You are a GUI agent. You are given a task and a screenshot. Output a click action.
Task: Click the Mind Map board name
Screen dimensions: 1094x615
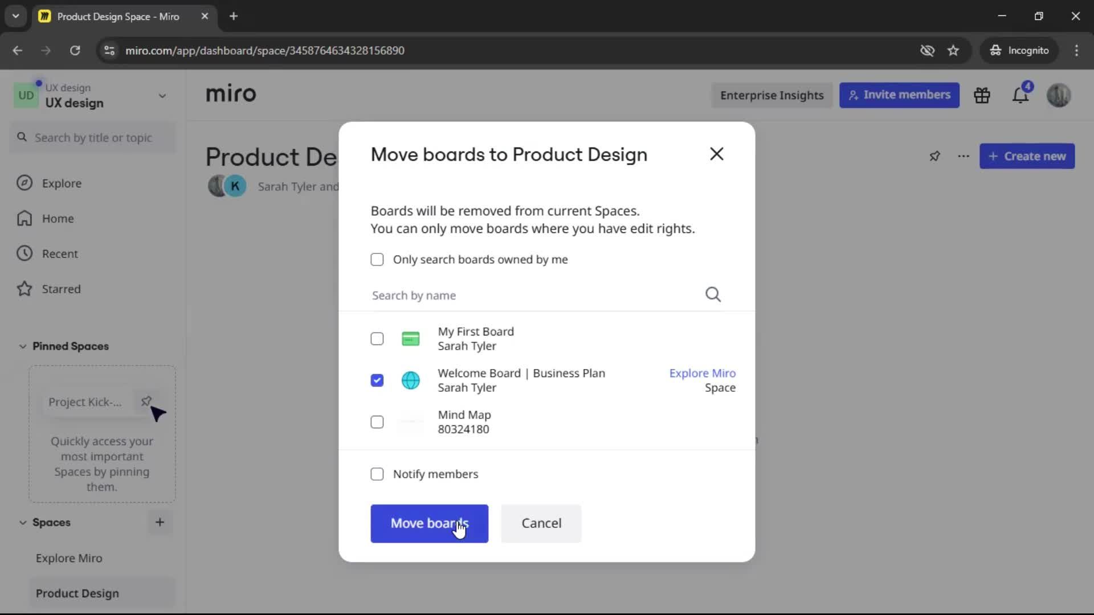click(x=464, y=415)
